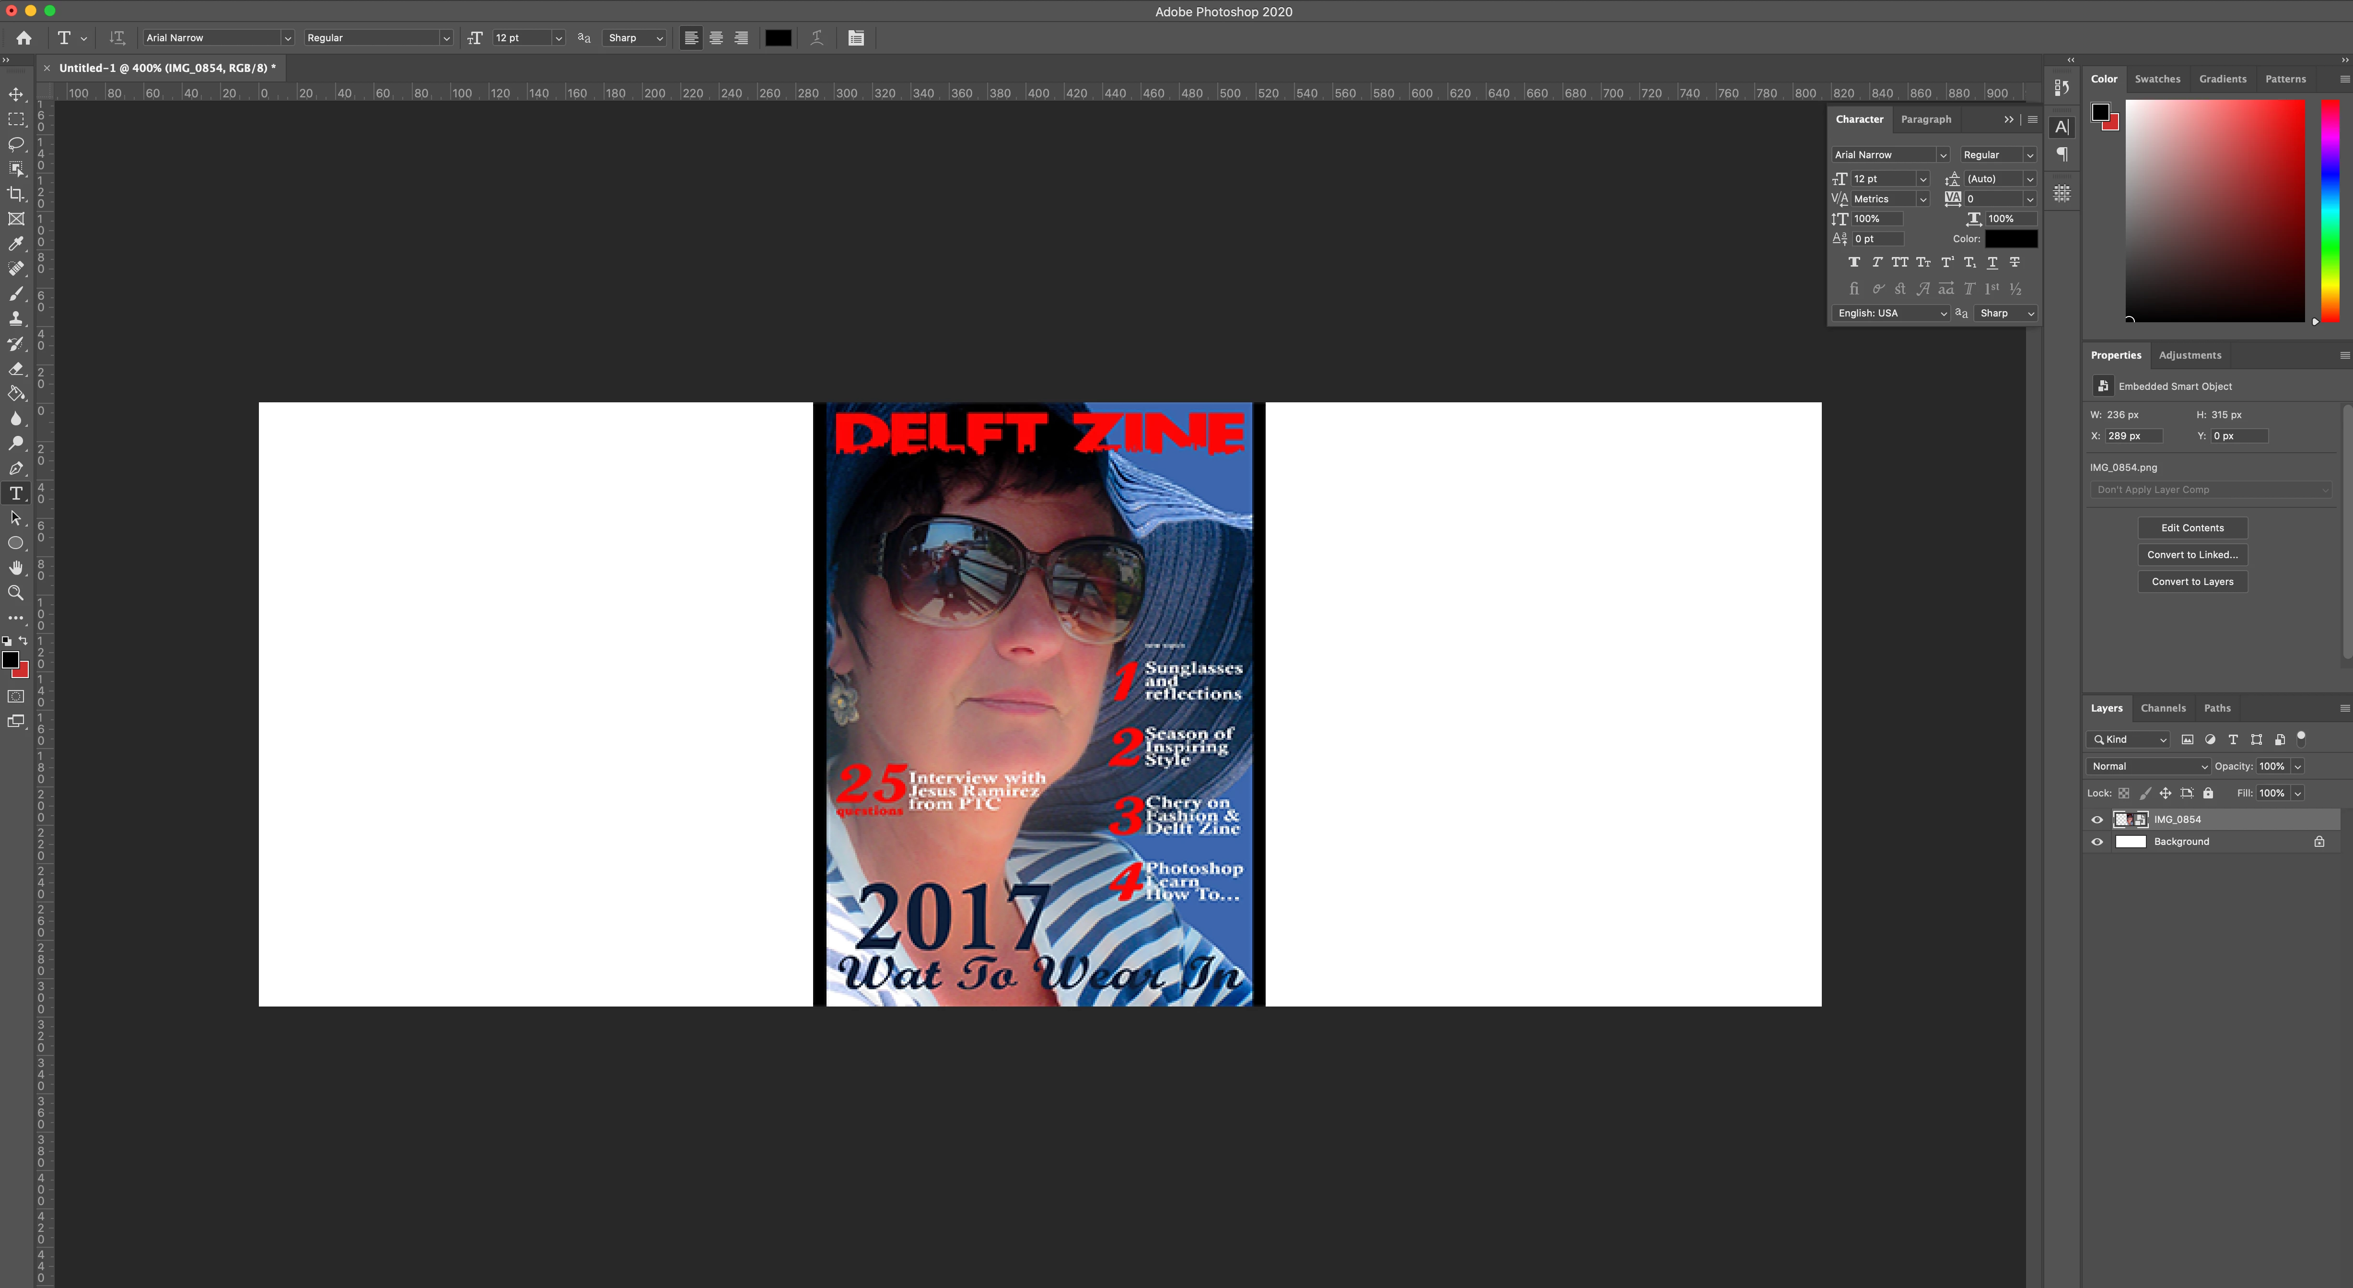2353x1288 pixels.
Task: Click the Edit Contents button
Action: 2191,528
